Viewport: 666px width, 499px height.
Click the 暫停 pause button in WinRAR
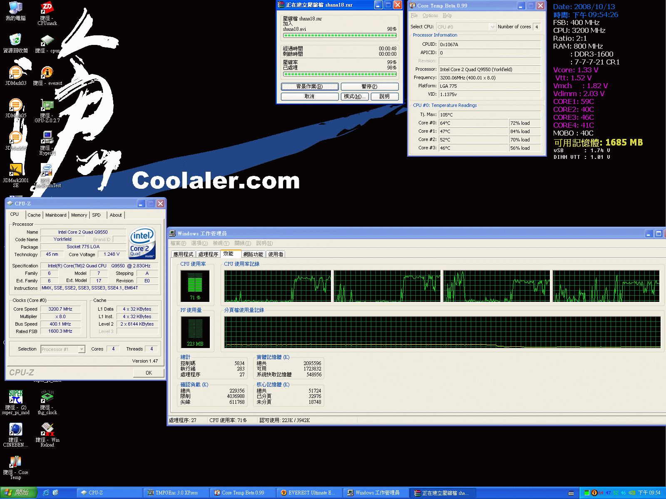(370, 86)
